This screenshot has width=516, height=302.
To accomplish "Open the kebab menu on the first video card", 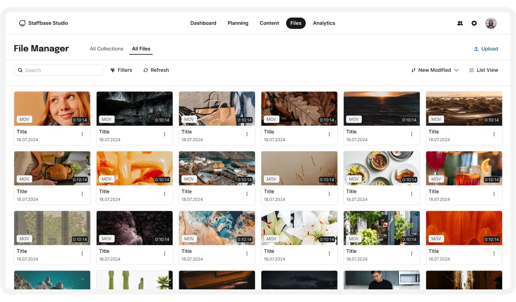I will coord(82,134).
